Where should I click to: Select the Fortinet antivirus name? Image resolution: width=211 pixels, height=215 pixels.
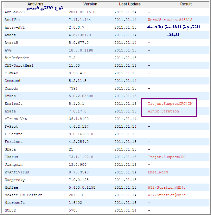[13, 142]
